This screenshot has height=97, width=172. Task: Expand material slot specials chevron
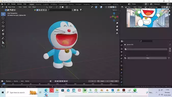pyautogui.click(x=170, y=54)
